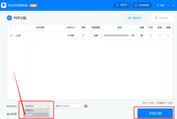This screenshot has height=119, width=177.
Task: Click the split points input field
Action: click(68, 106)
